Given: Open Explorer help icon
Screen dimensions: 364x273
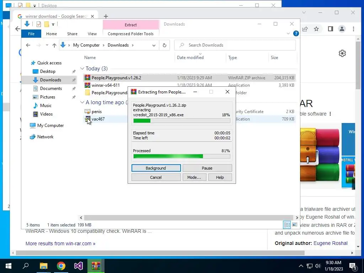Looking at the screenshot, I should point(296,33).
